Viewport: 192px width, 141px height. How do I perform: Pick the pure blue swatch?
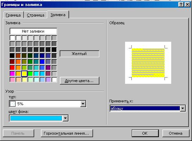(x=42, y=62)
